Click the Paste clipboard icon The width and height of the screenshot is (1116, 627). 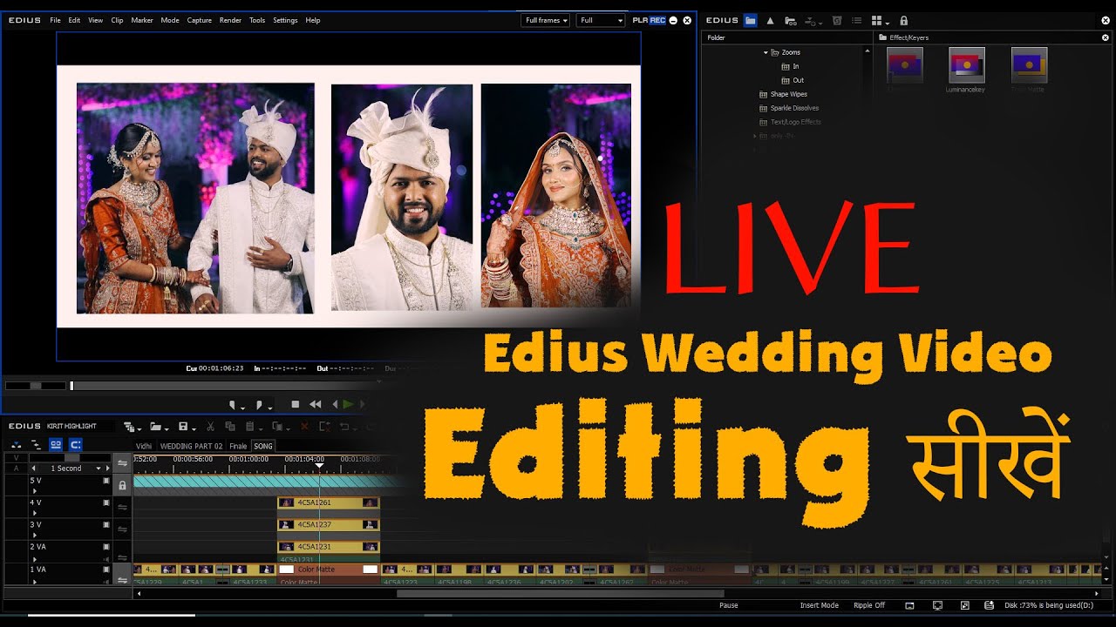tap(252, 427)
